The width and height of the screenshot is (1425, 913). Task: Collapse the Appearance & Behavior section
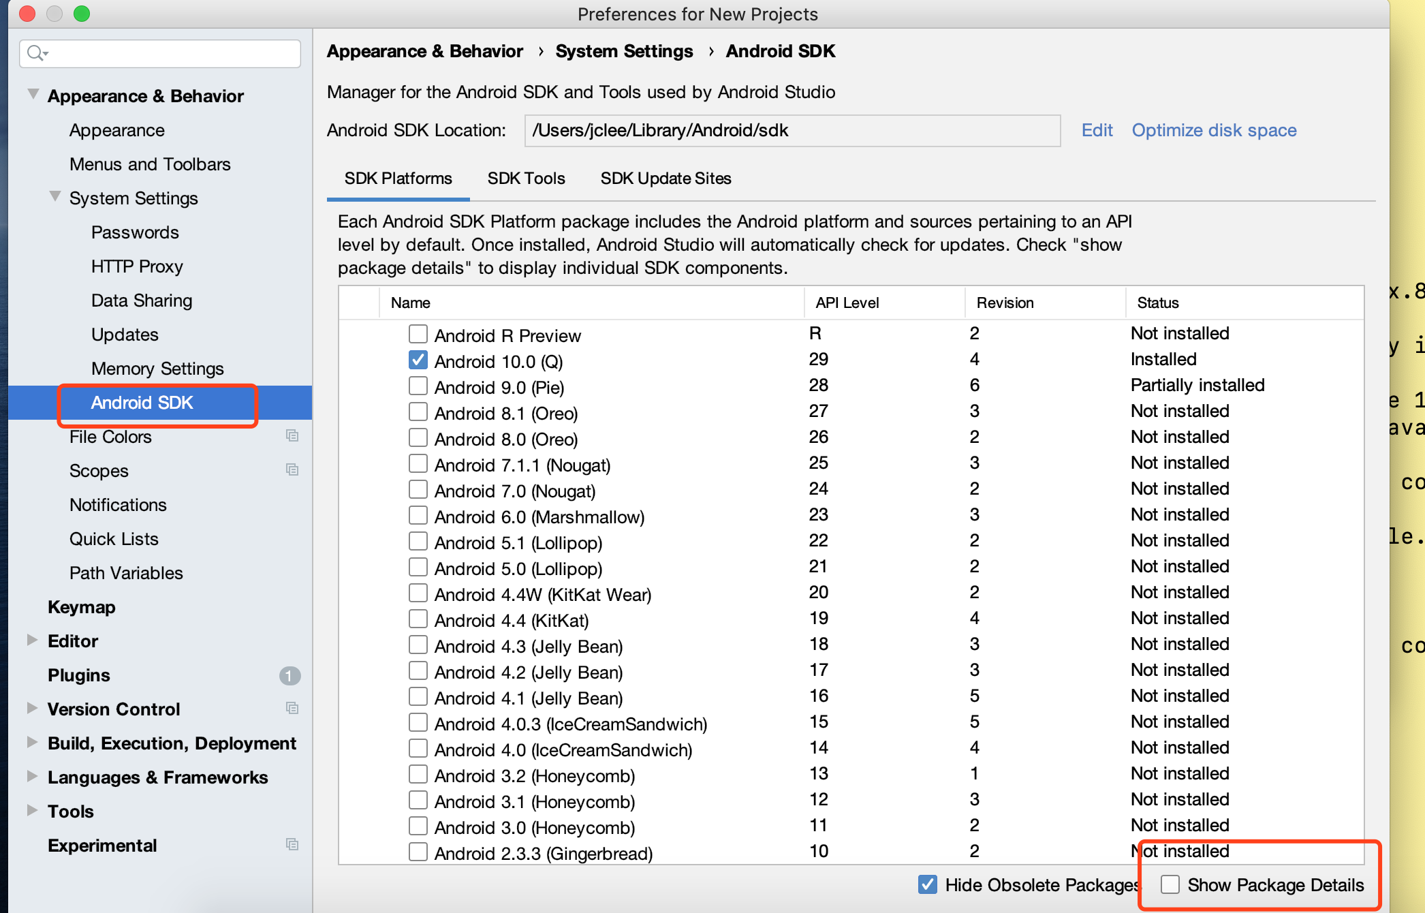(33, 95)
